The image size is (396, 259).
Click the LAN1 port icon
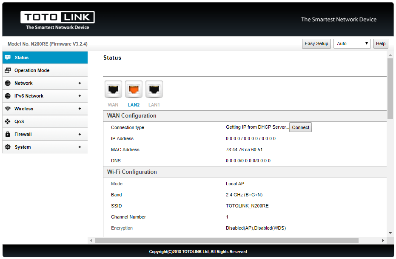[154, 89]
